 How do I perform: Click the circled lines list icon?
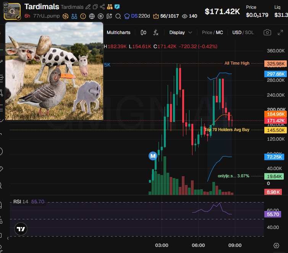tap(100, 16)
